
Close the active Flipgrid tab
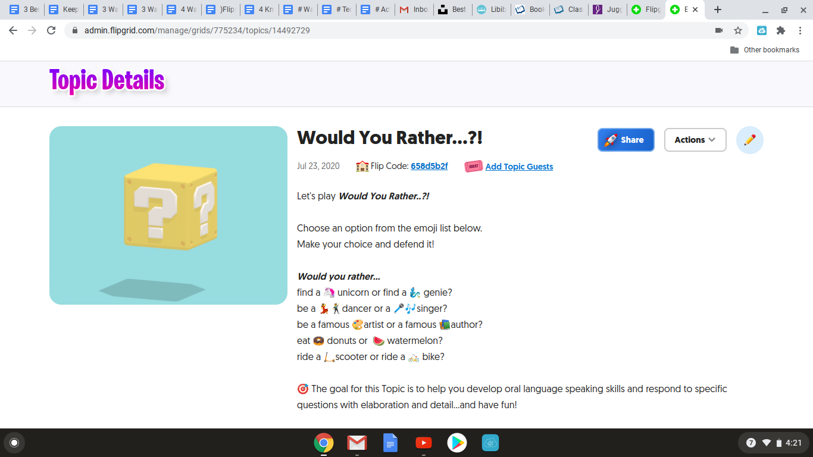[695, 10]
